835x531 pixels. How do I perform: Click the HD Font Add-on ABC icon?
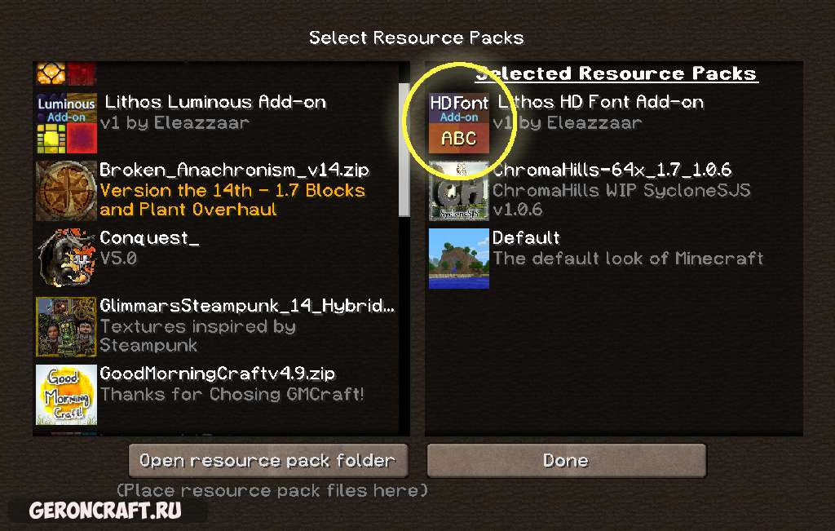(x=458, y=123)
